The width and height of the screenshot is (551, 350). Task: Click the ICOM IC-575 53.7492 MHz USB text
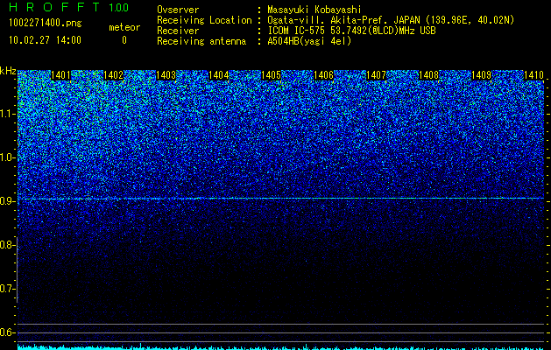351,31
